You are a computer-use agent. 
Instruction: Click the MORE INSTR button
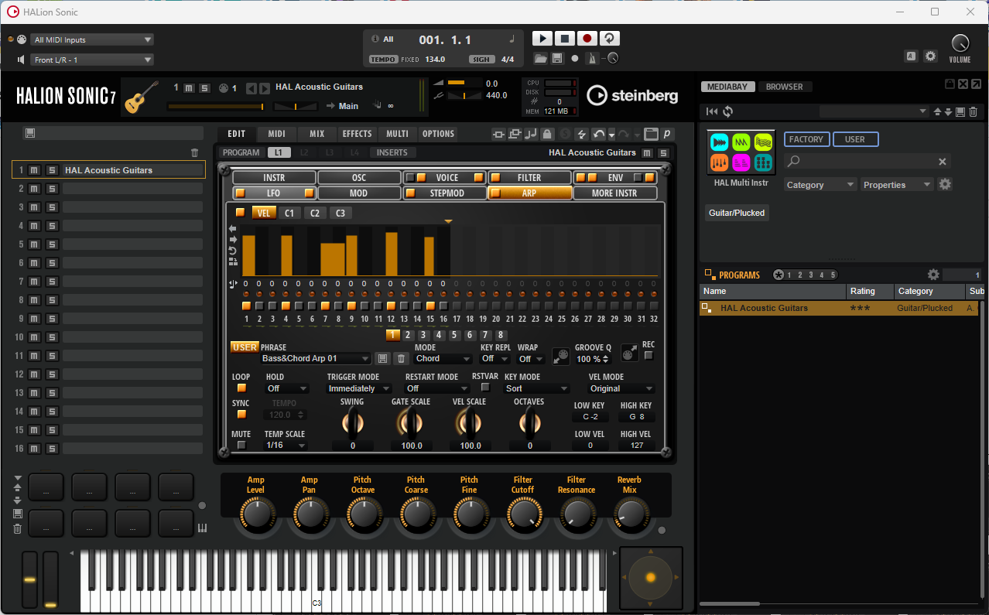614,193
